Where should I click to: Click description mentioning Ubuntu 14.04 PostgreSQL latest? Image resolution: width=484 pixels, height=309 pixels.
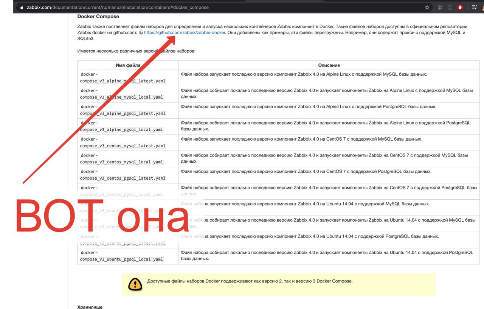click(310, 236)
